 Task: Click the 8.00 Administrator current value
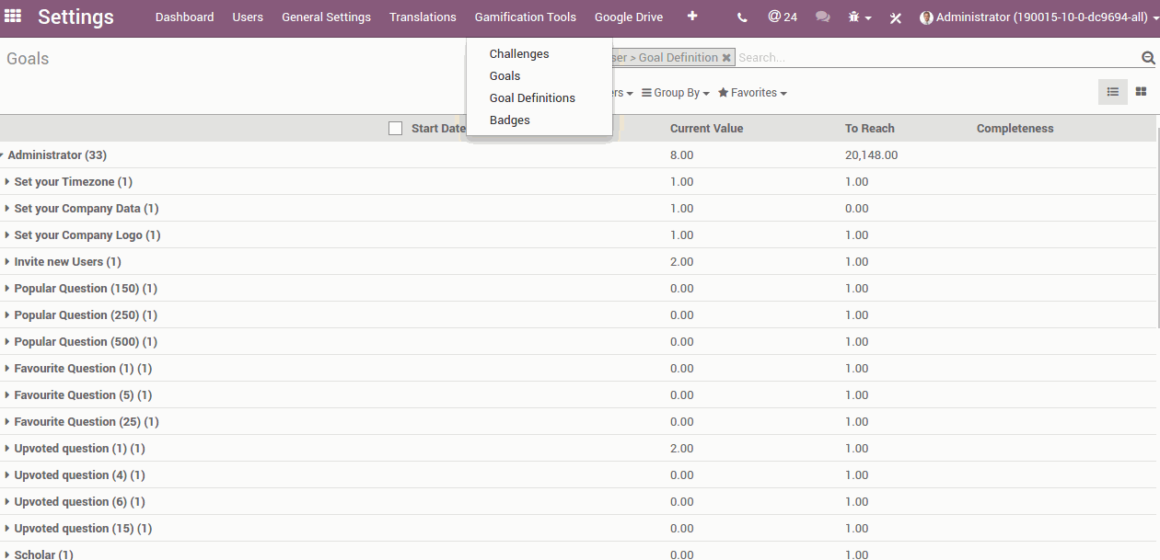681,155
